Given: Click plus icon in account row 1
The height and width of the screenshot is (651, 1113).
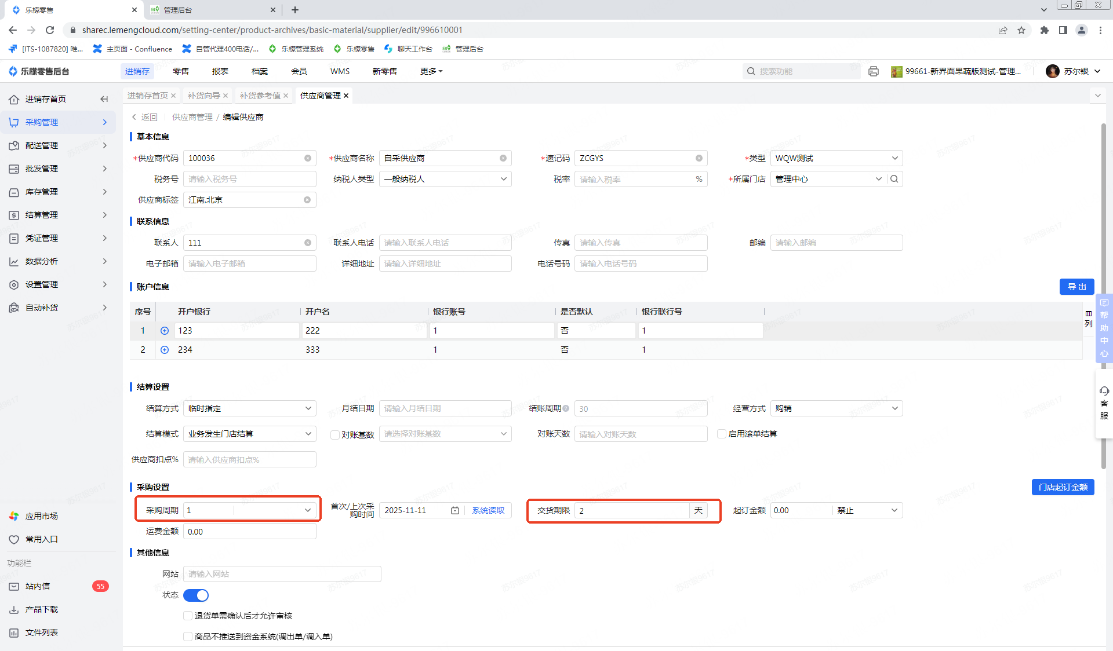Looking at the screenshot, I should pyautogui.click(x=165, y=331).
